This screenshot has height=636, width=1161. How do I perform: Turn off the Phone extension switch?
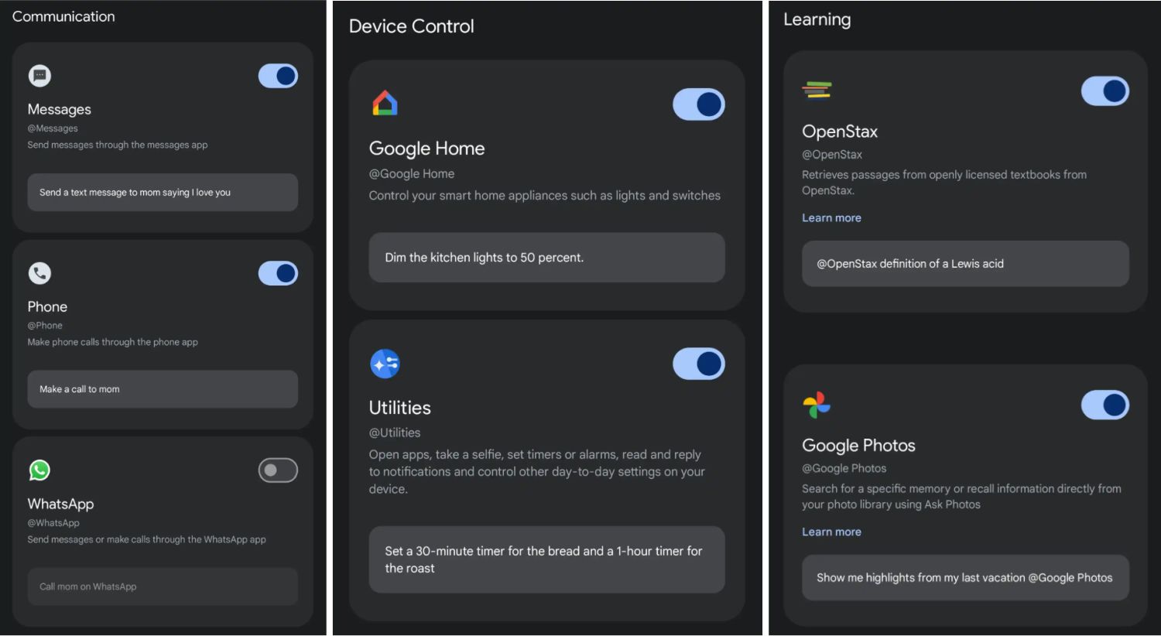(278, 273)
